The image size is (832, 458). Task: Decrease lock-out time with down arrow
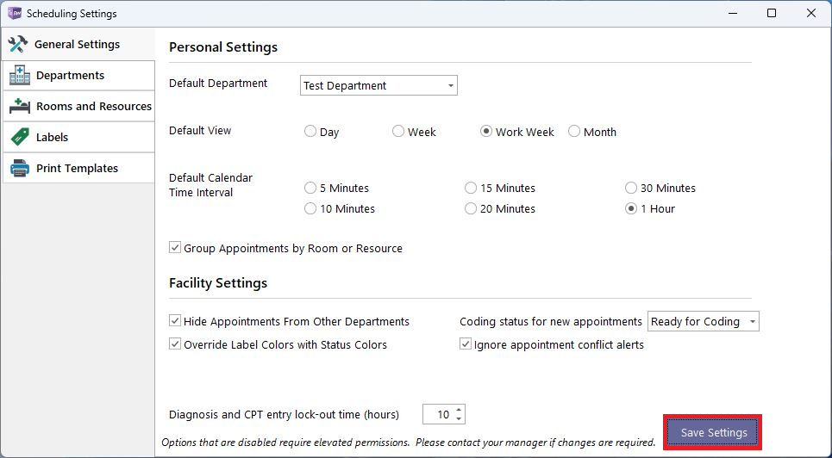(x=459, y=418)
